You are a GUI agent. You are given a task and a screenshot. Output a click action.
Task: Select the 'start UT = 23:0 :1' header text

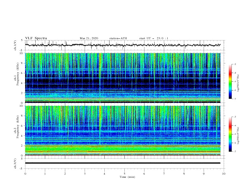[x=154, y=38]
